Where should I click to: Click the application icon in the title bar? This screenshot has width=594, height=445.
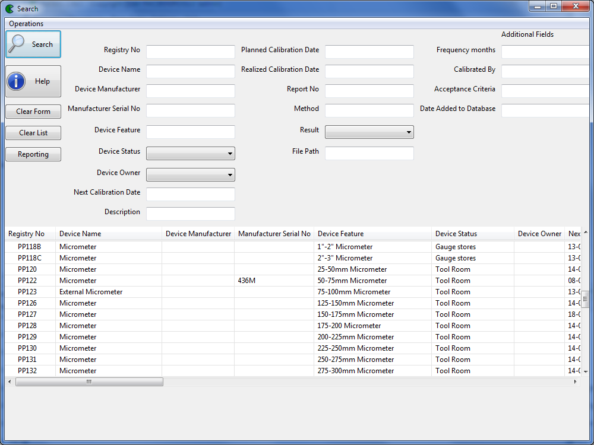coord(8,8)
